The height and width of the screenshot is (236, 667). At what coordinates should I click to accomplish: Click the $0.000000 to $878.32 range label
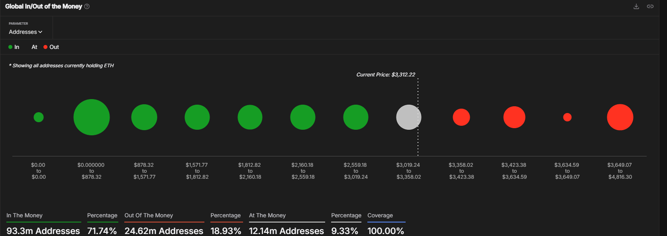[x=91, y=171]
